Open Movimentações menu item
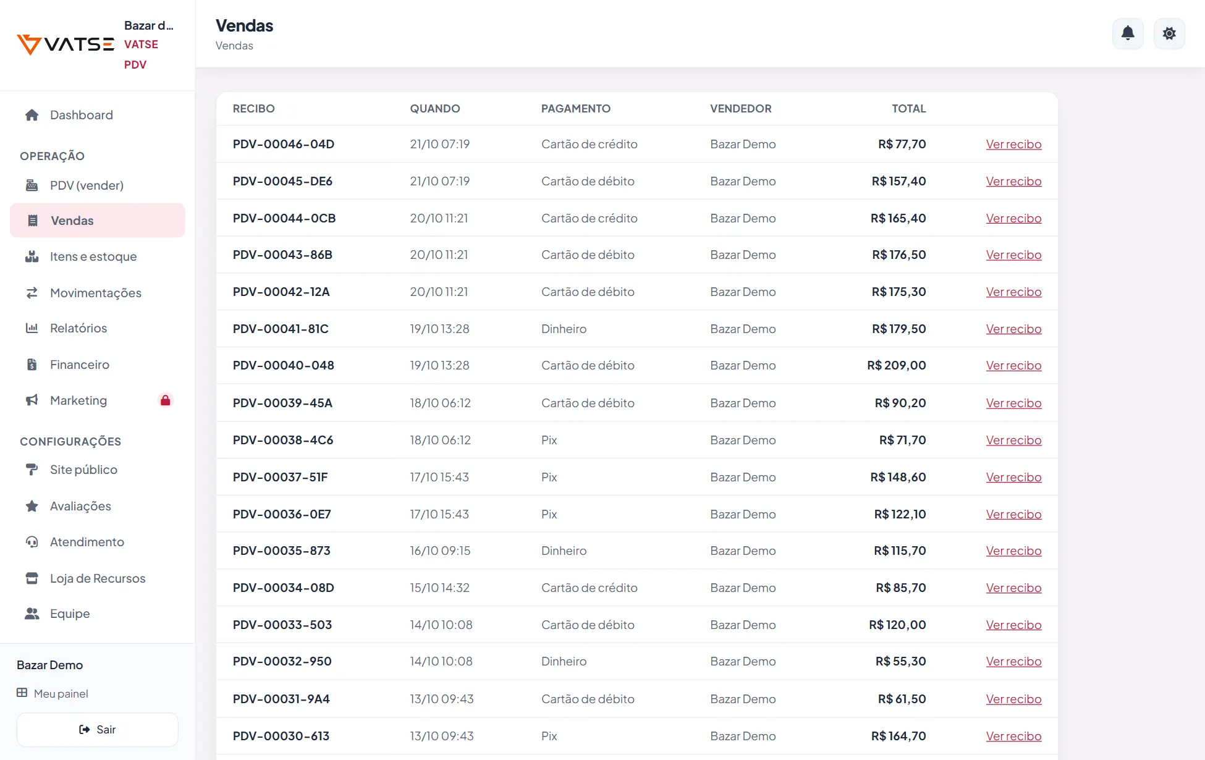The image size is (1205, 760). pyautogui.click(x=98, y=293)
